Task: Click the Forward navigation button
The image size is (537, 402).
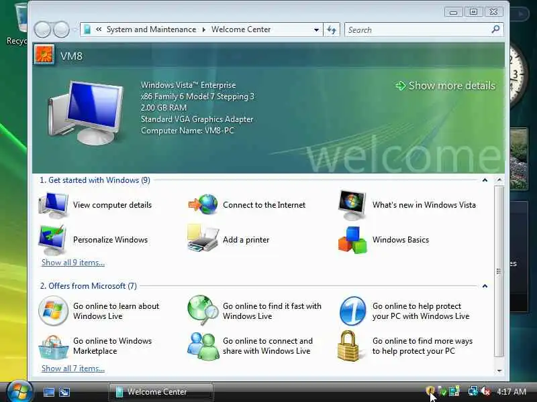Action: (x=62, y=29)
